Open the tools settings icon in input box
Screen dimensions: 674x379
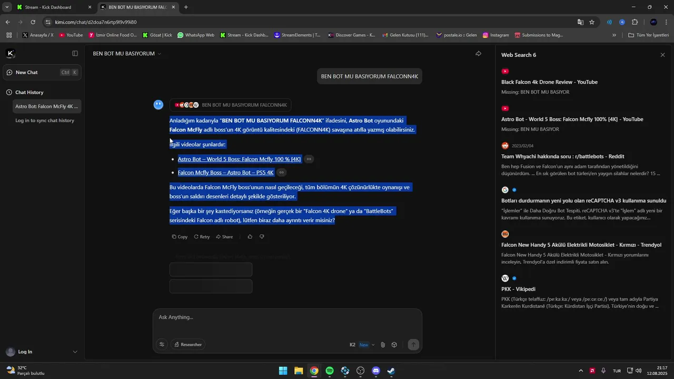[x=162, y=345]
